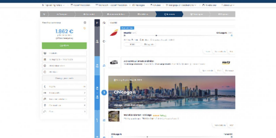Click the Cars row icon

coord(45,112)
